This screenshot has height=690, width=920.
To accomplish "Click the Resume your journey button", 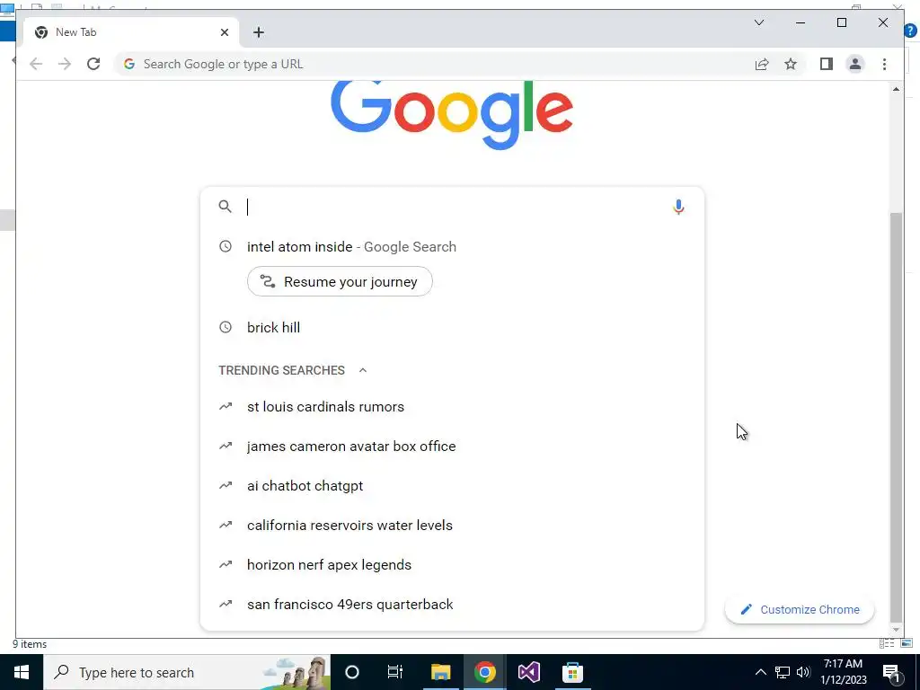I will coord(340,281).
